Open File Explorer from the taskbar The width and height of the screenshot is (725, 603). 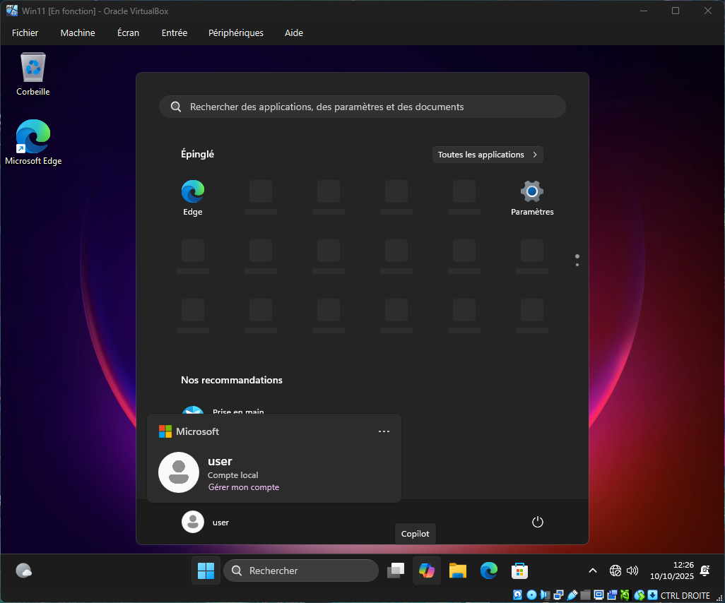click(x=458, y=571)
